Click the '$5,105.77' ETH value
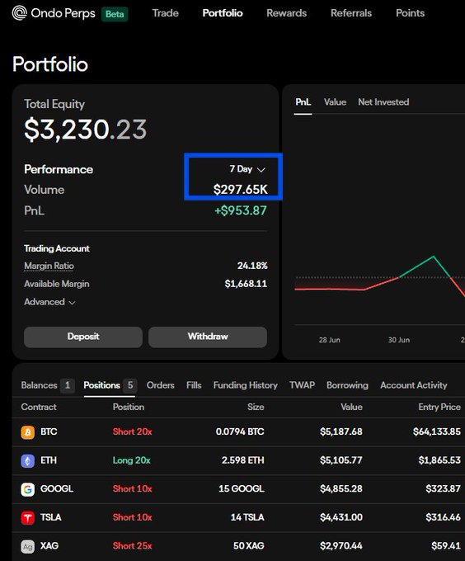The image size is (465, 561). point(341,460)
